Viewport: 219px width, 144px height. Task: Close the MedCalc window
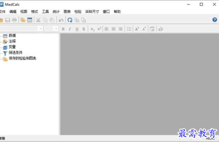coord(214,4)
